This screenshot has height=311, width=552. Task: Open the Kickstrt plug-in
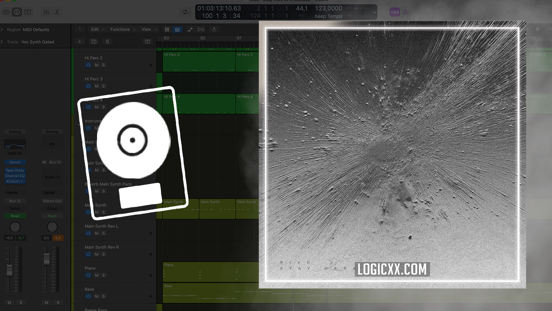pyautogui.click(x=15, y=181)
